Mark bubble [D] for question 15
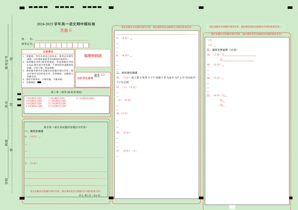Image resolution: width=298 pixels, height=210 pixels. pyautogui.click(x=64, y=106)
